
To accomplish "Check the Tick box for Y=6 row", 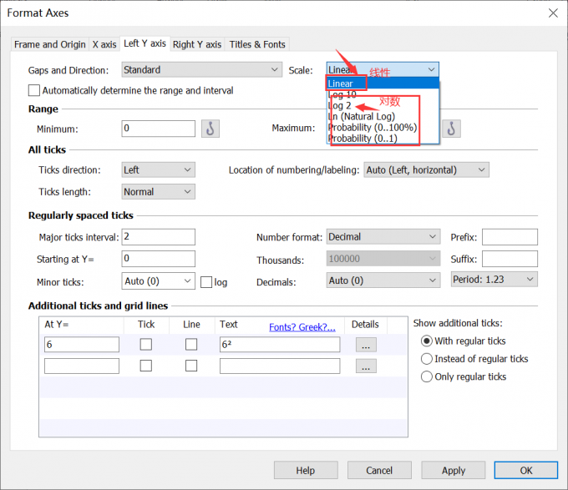I will 146,344.
